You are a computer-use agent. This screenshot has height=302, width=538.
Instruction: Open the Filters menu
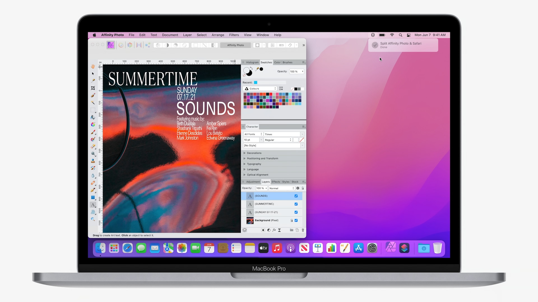point(234,35)
